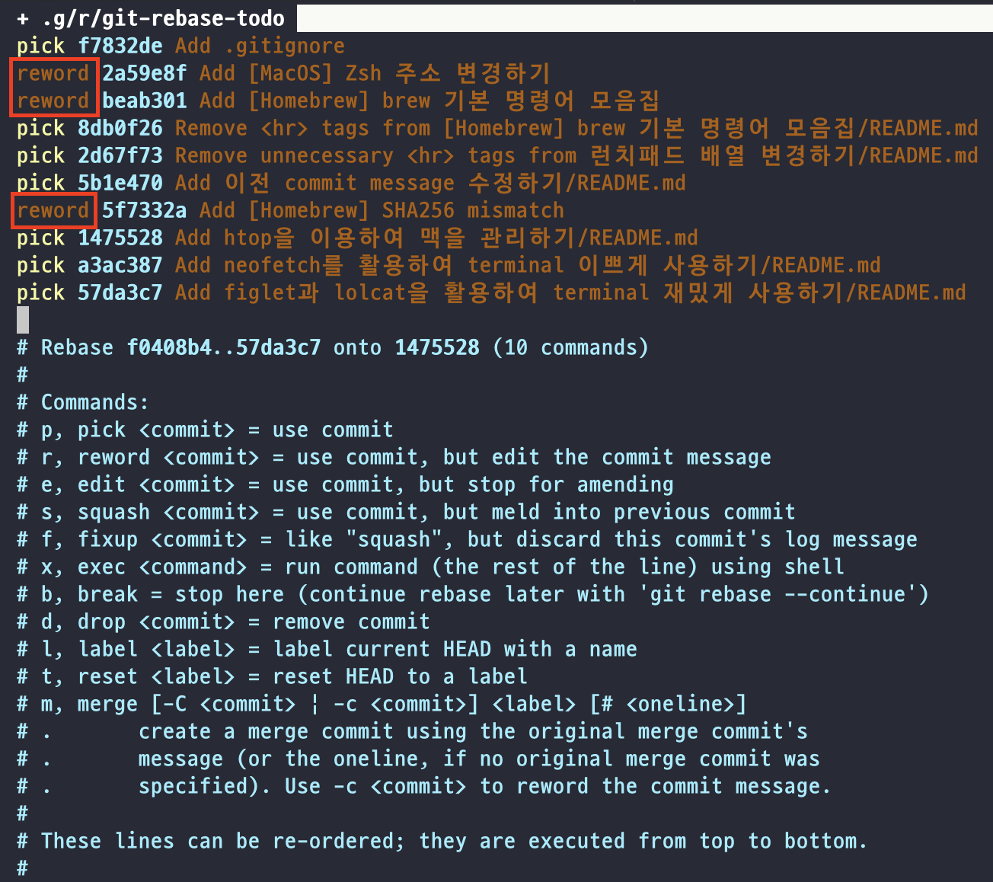Click the .gitignore text in the first commit
This screenshot has height=882, width=993.
click(x=285, y=46)
